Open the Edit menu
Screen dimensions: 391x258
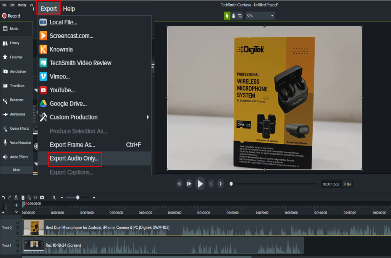[12, 5]
